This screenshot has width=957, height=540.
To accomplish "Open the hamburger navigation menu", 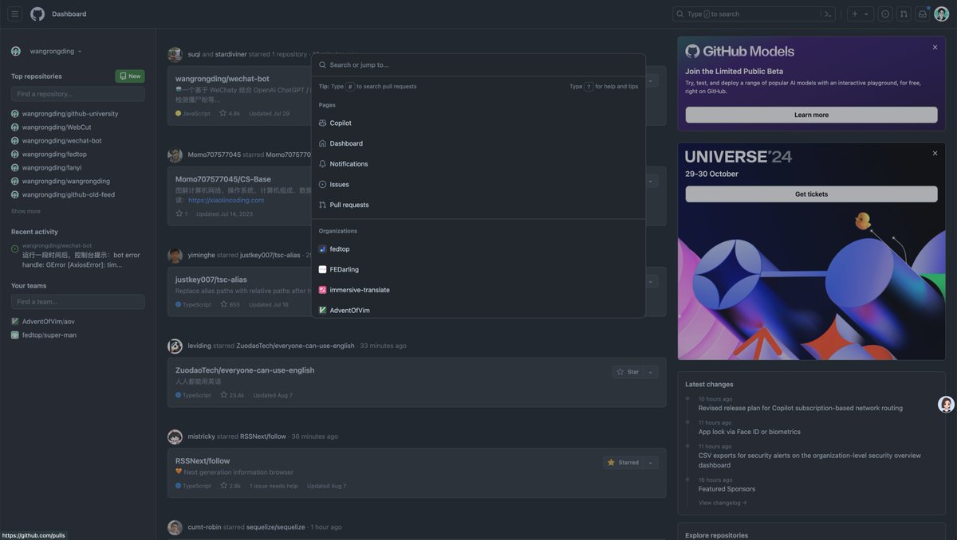I will point(14,14).
